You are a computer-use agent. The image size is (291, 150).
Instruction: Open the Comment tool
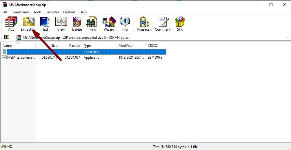click(163, 24)
